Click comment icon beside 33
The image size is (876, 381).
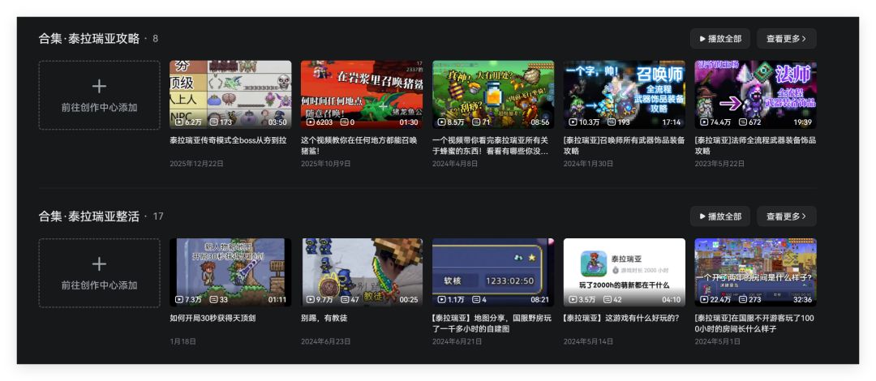tap(213, 299)
